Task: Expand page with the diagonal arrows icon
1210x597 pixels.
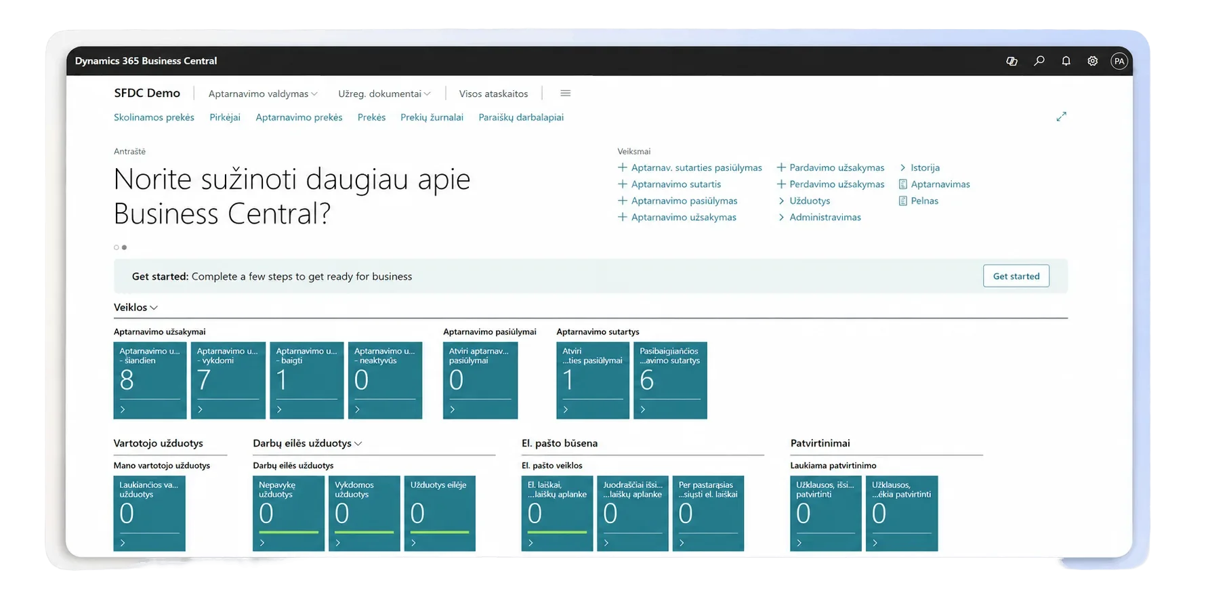Action: 1061,117
